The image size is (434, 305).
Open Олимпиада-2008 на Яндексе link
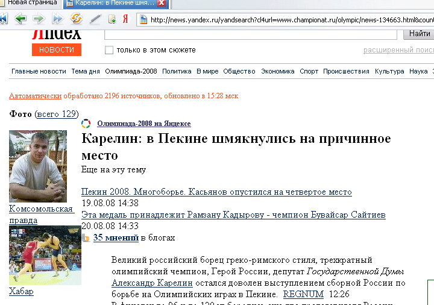144,124
